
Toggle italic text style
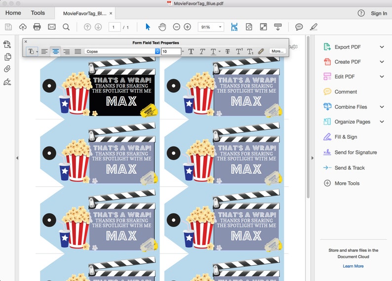click(202, 51)
